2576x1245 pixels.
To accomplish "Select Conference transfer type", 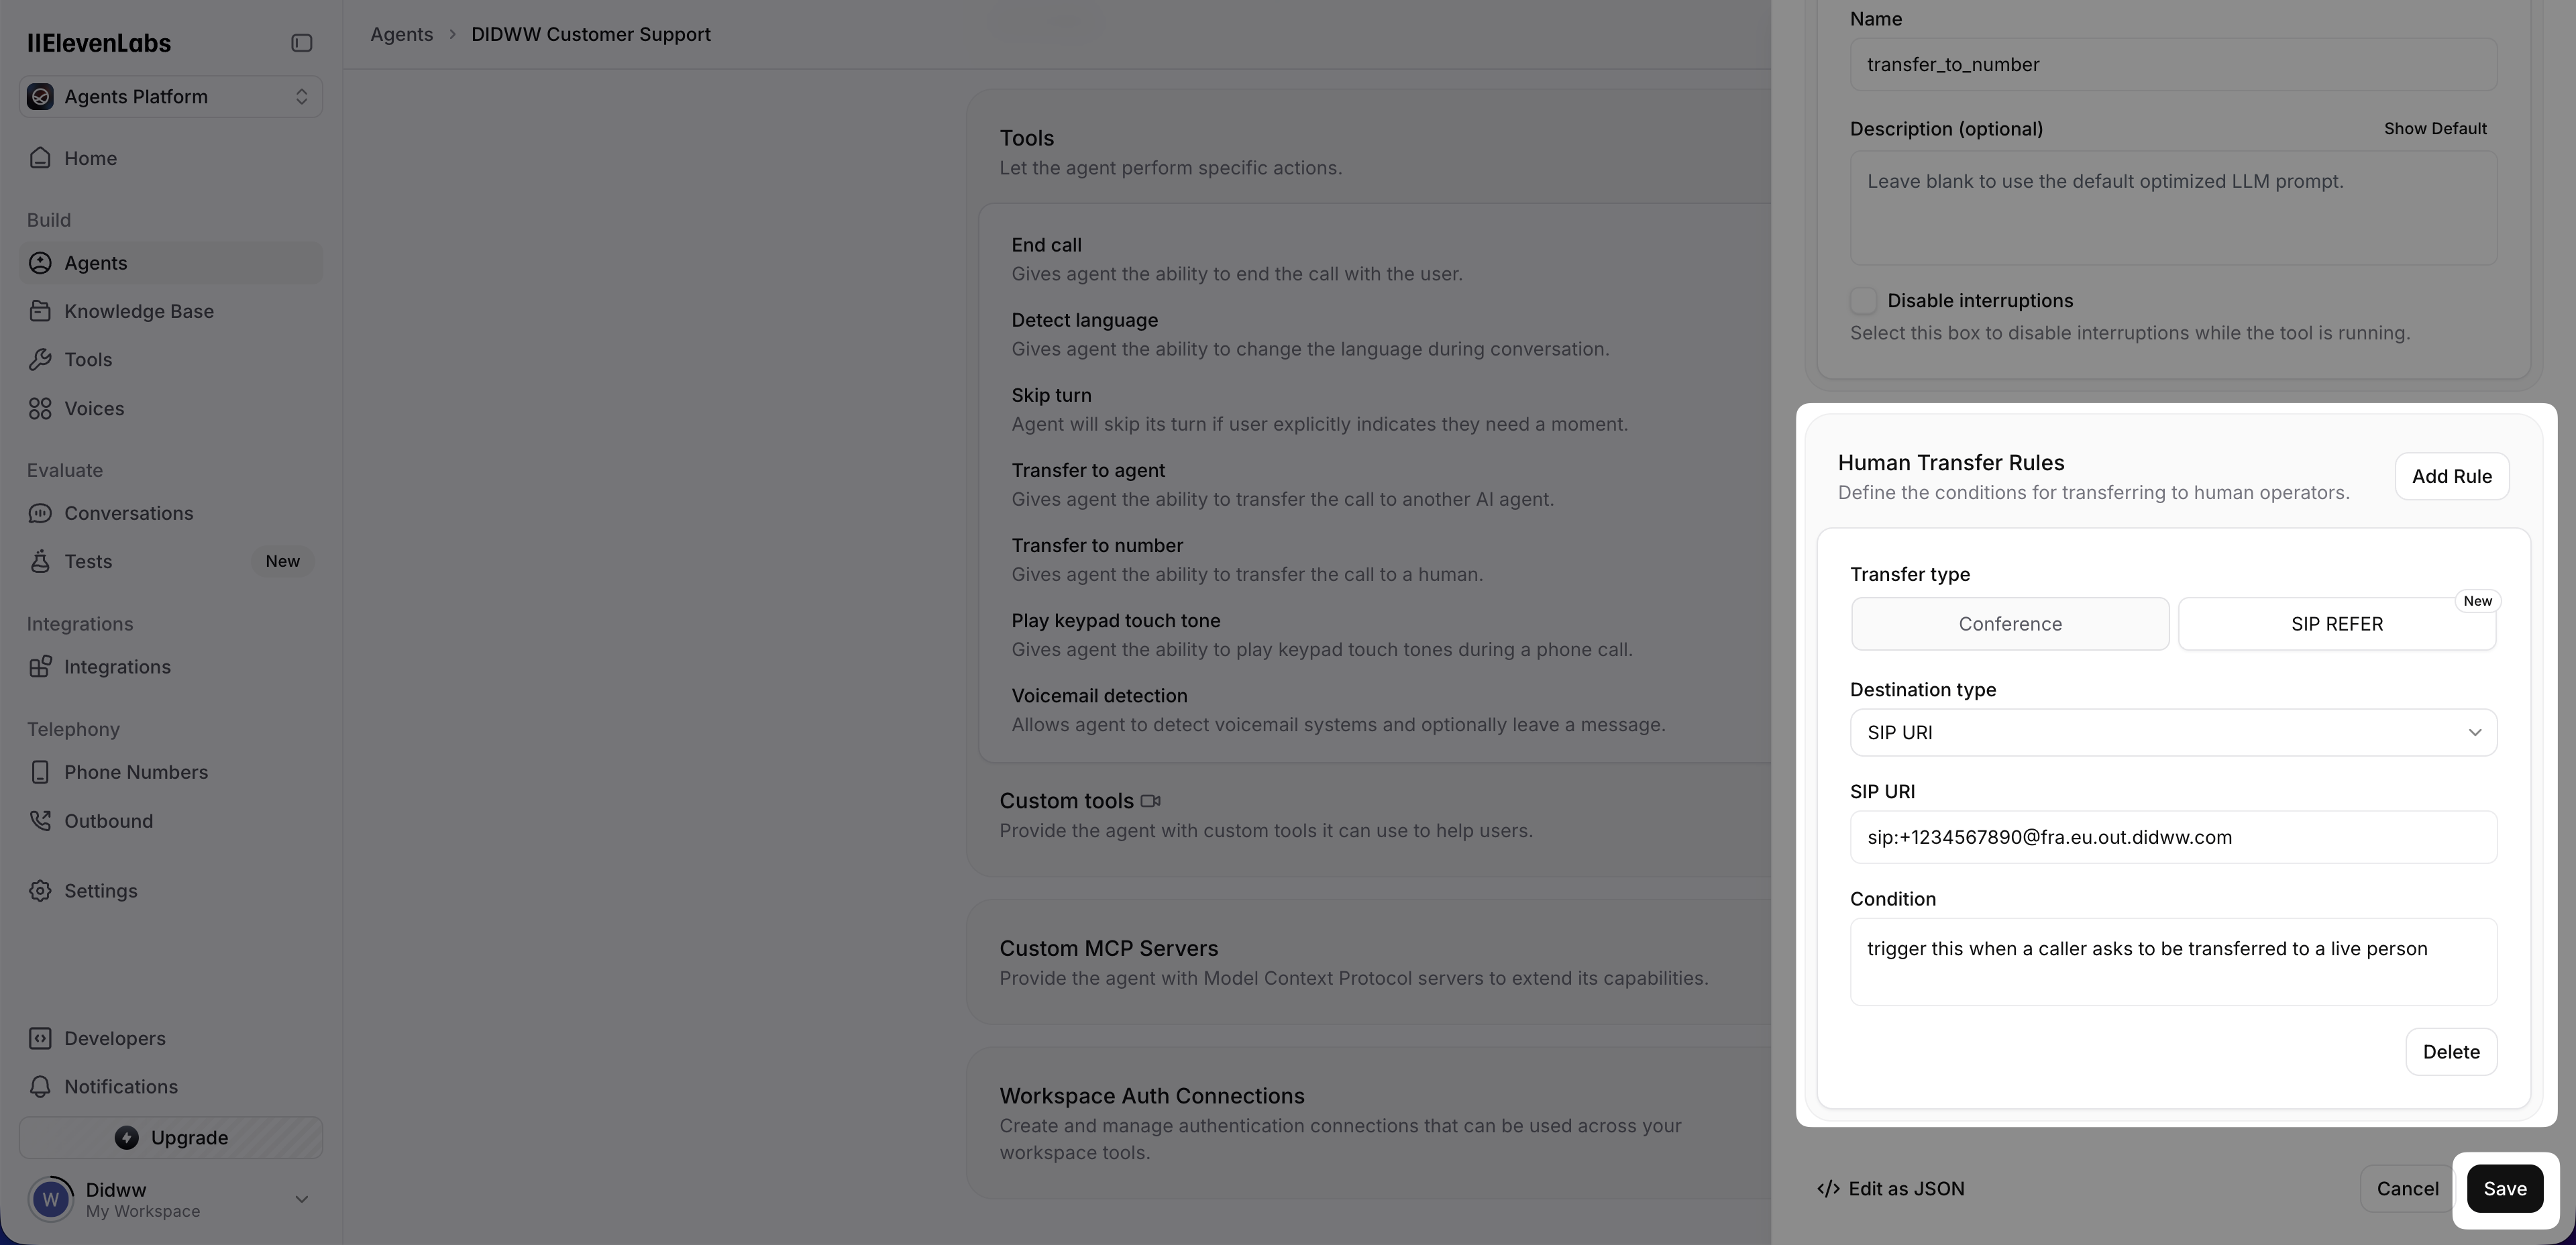I will [x=2009, y=624].
